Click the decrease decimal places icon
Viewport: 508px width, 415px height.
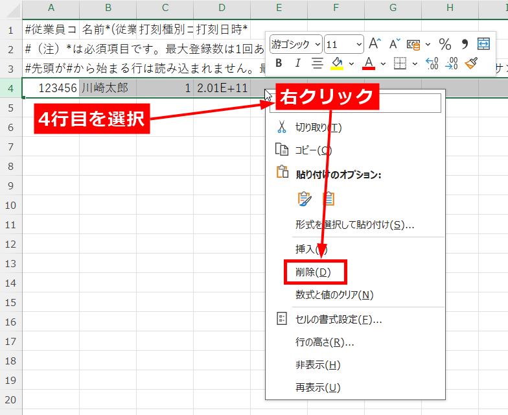pos(452,63)
